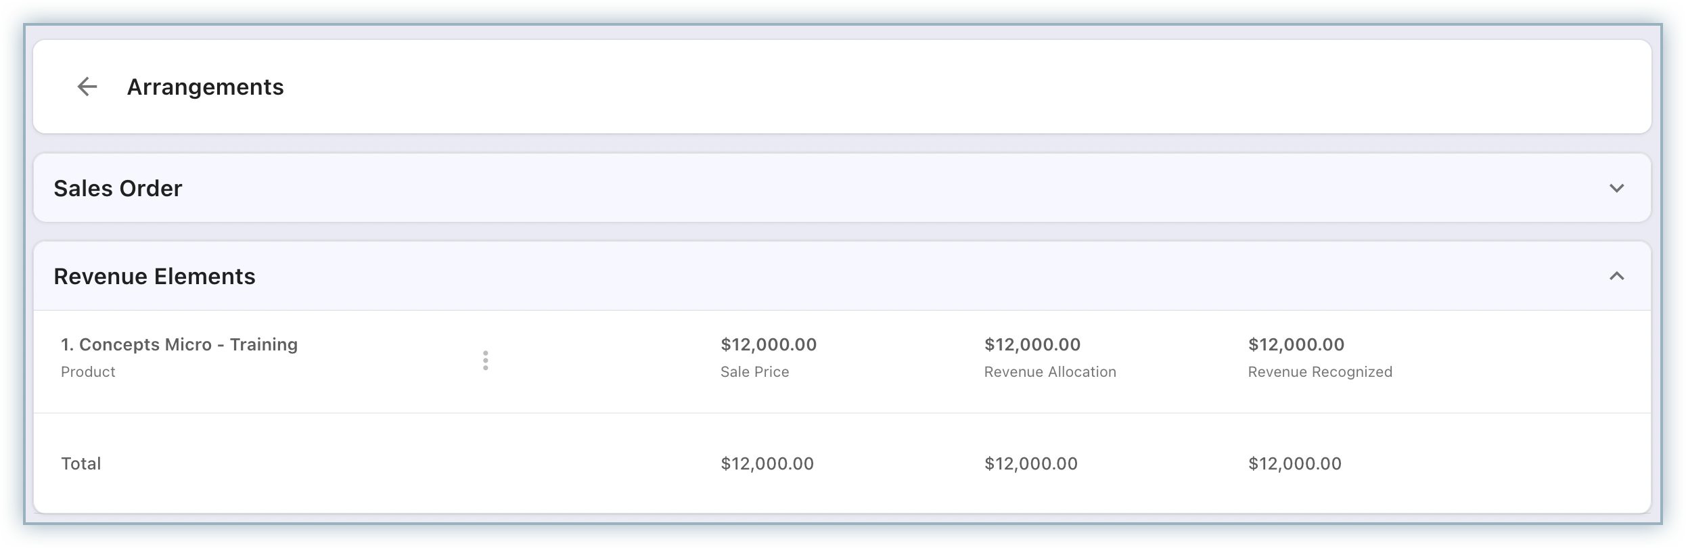The height and width of the screenshot is (548, 1686).
Task: Click the product row's Revenue Recognized amount
Action: 1296,344
